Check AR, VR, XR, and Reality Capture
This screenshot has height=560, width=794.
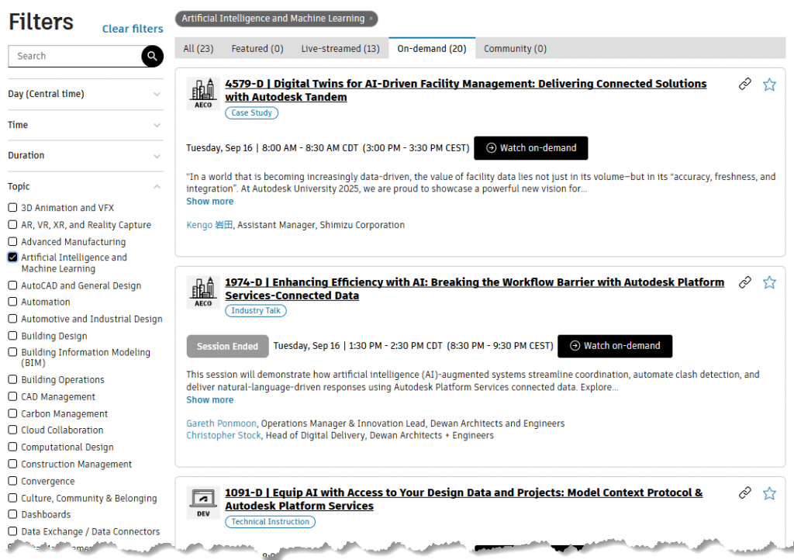12,224
